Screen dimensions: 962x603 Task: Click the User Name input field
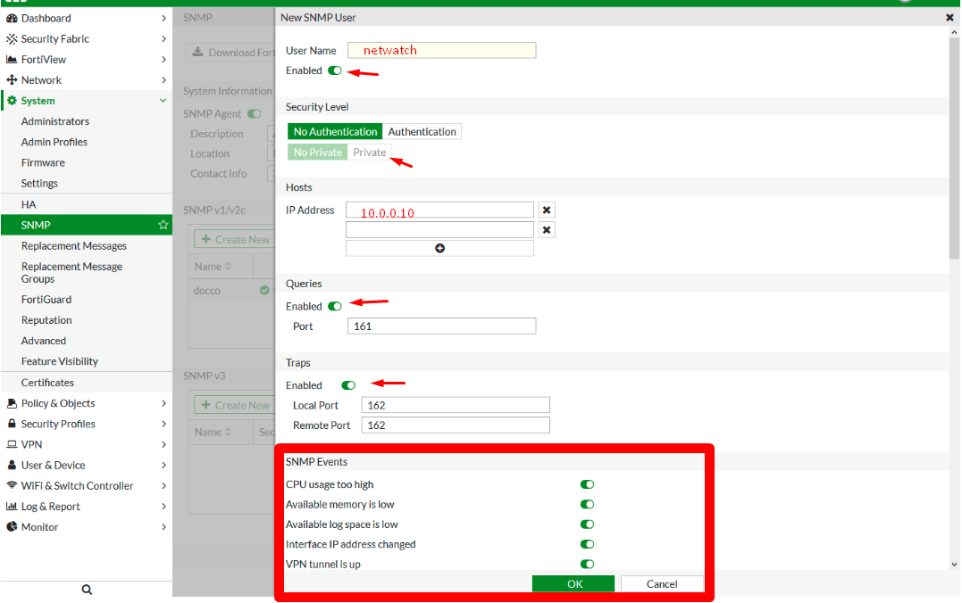[440, 50]
